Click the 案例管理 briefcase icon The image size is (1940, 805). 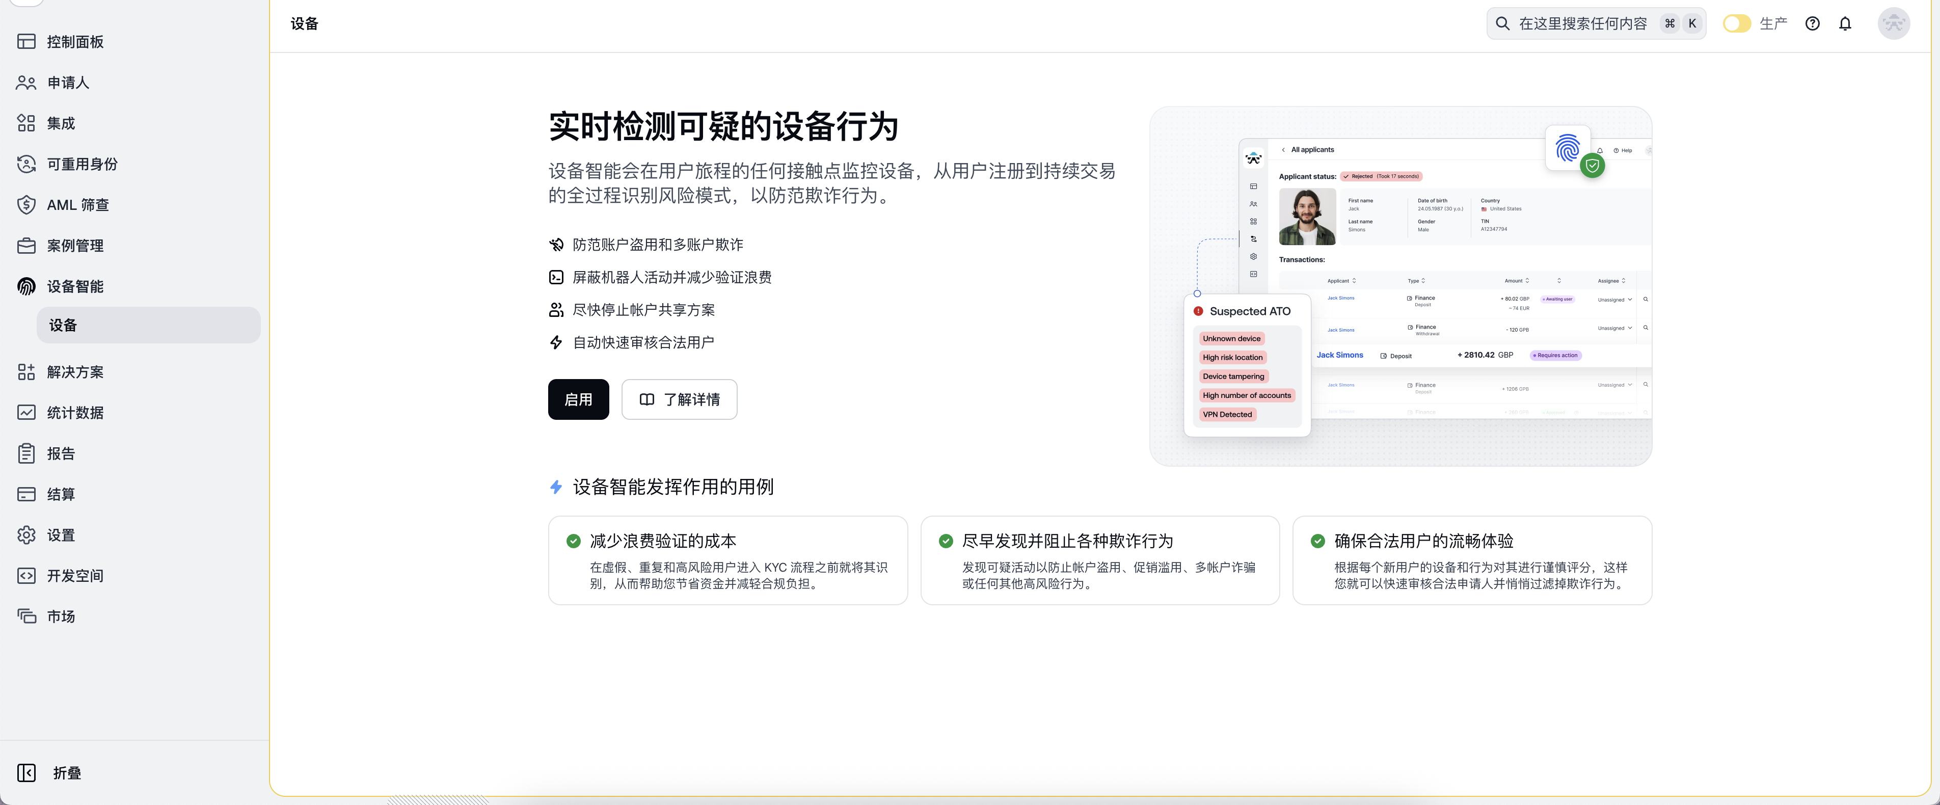(26, 246)
